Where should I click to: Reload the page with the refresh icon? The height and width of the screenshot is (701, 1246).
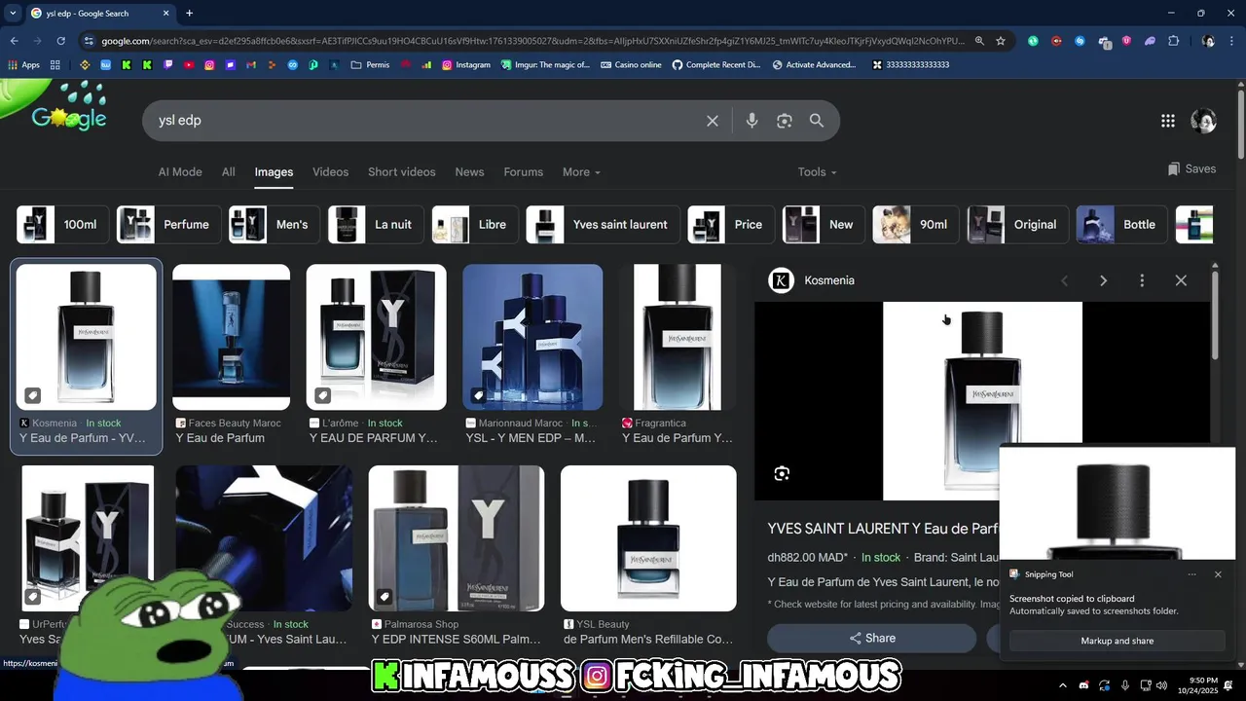coord(60,41)
